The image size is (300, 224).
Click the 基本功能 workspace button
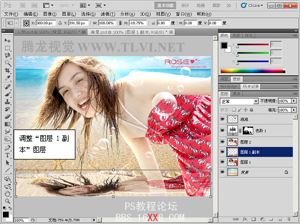coord(165,5)
